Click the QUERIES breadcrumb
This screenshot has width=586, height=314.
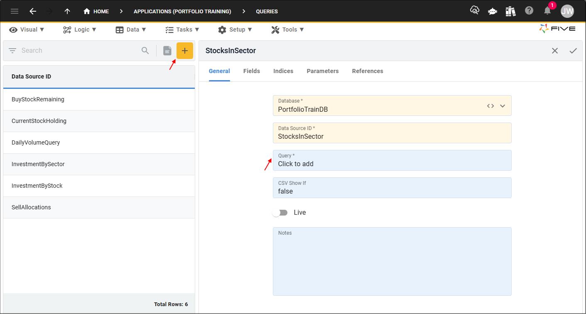pos(267,11)
